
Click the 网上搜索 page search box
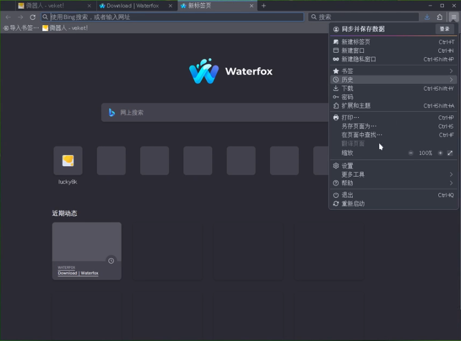point(215,112)
